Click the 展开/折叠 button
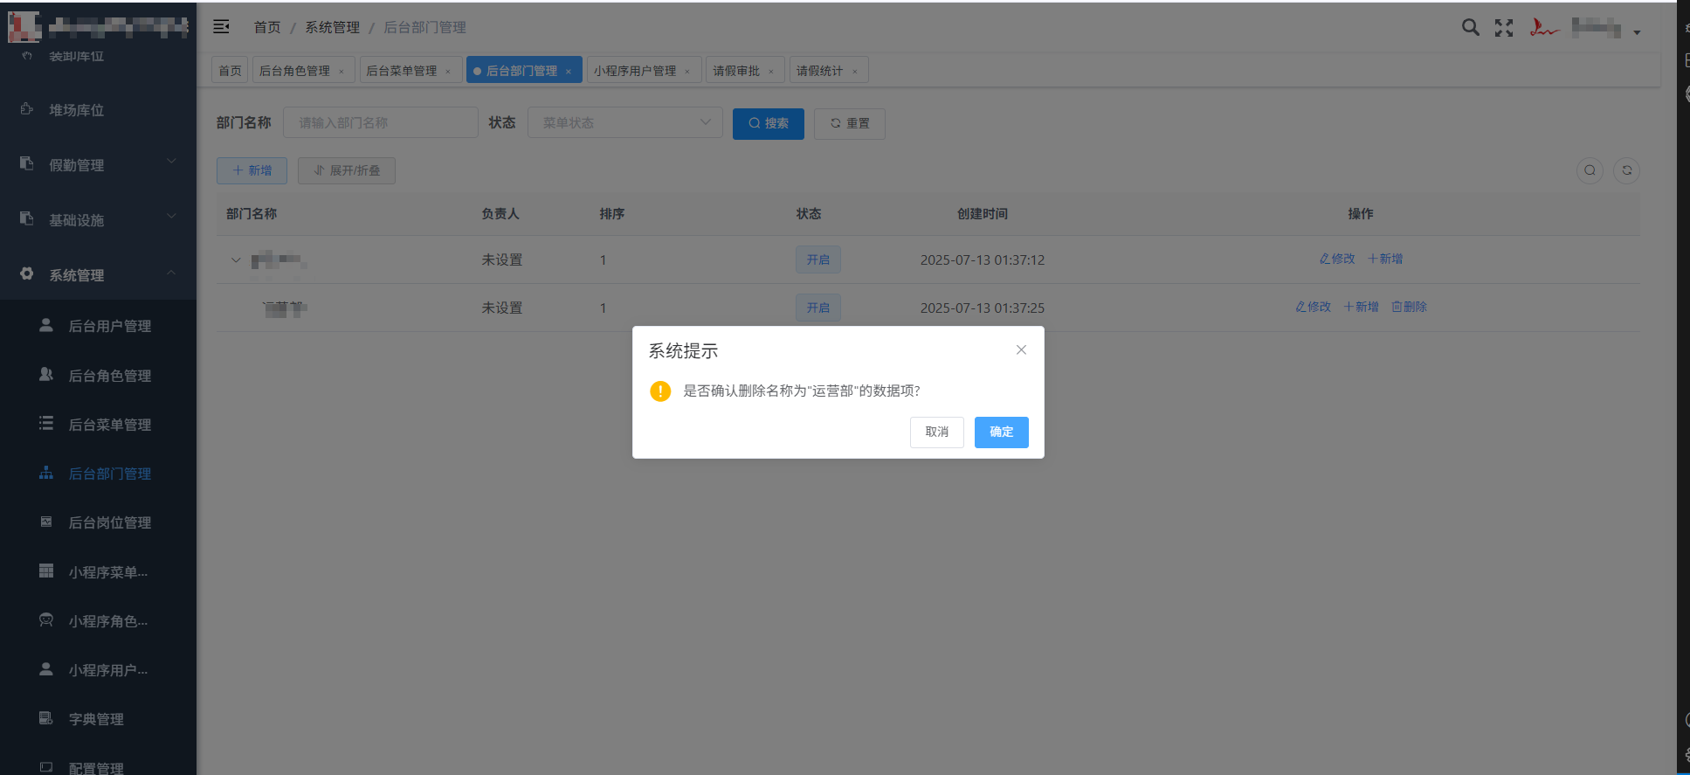 tap(347, 170)
